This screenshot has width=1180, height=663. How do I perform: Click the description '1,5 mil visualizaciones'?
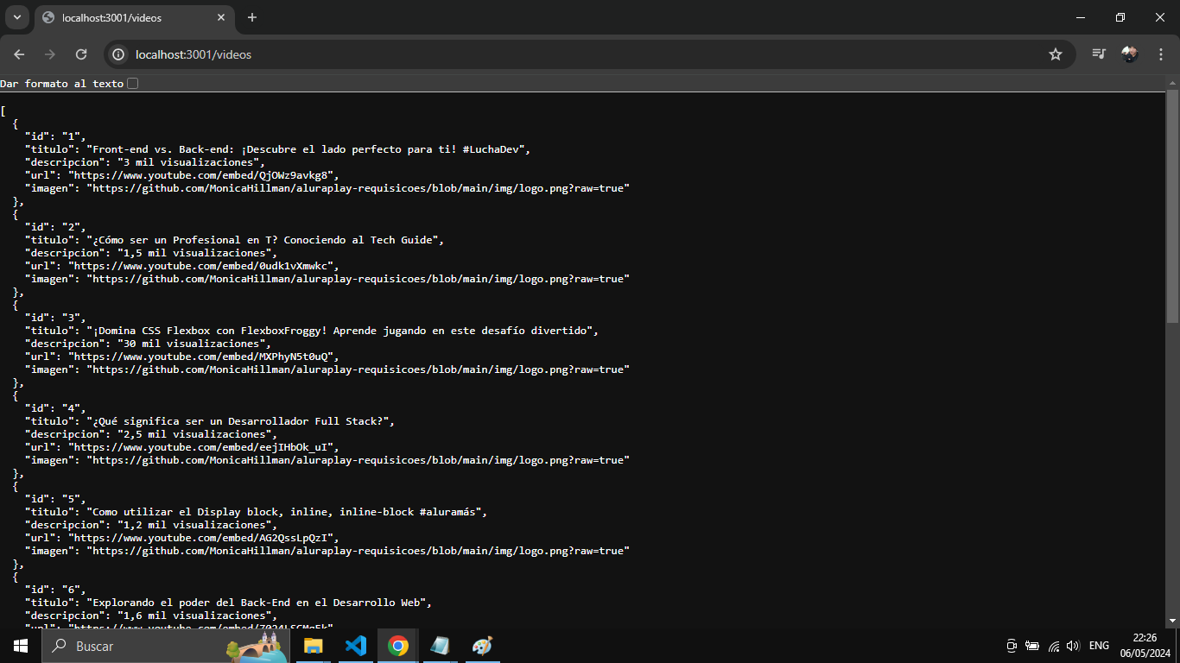(x=193, y=253)
